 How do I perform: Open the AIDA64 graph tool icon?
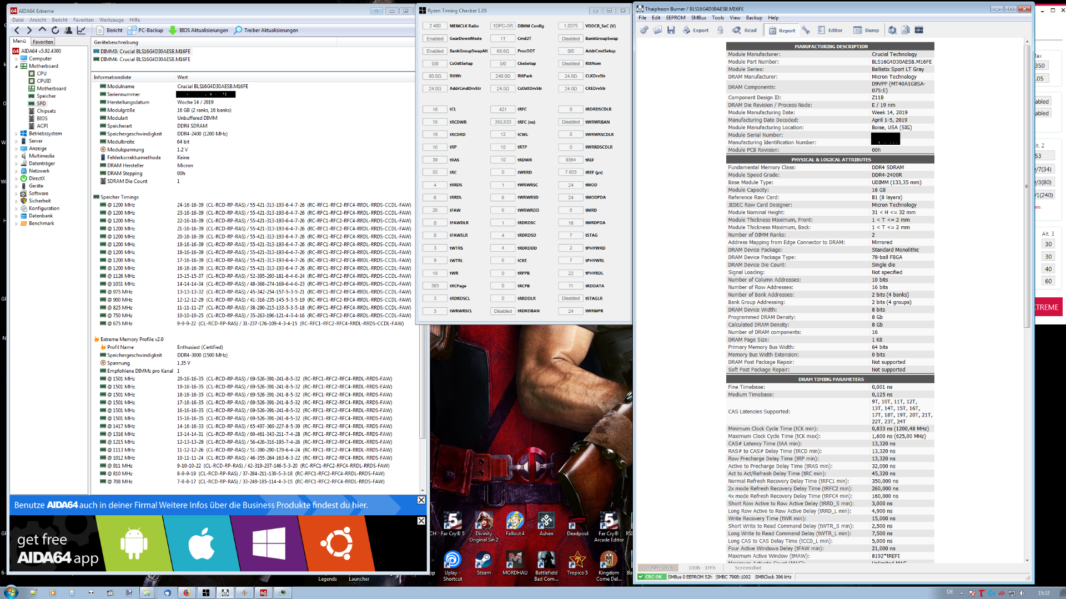81,31
